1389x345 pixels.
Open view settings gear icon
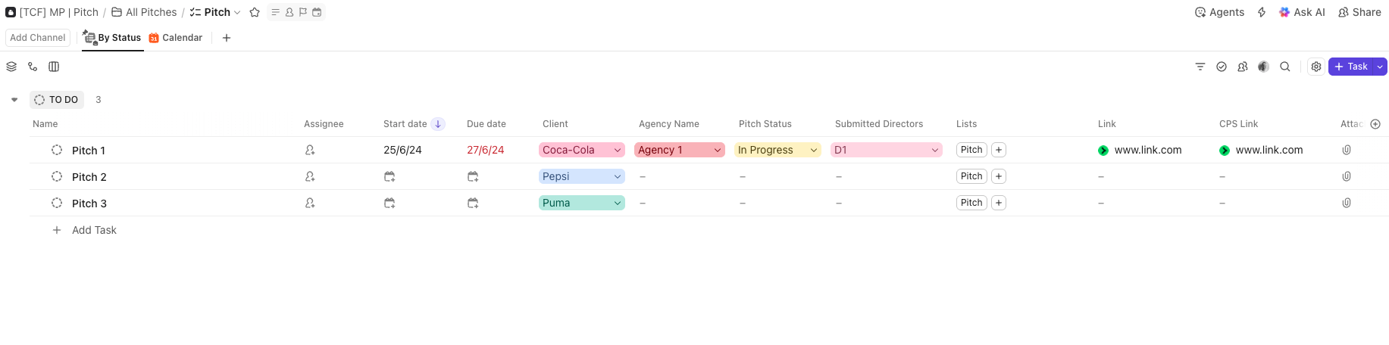point(1316,67)
